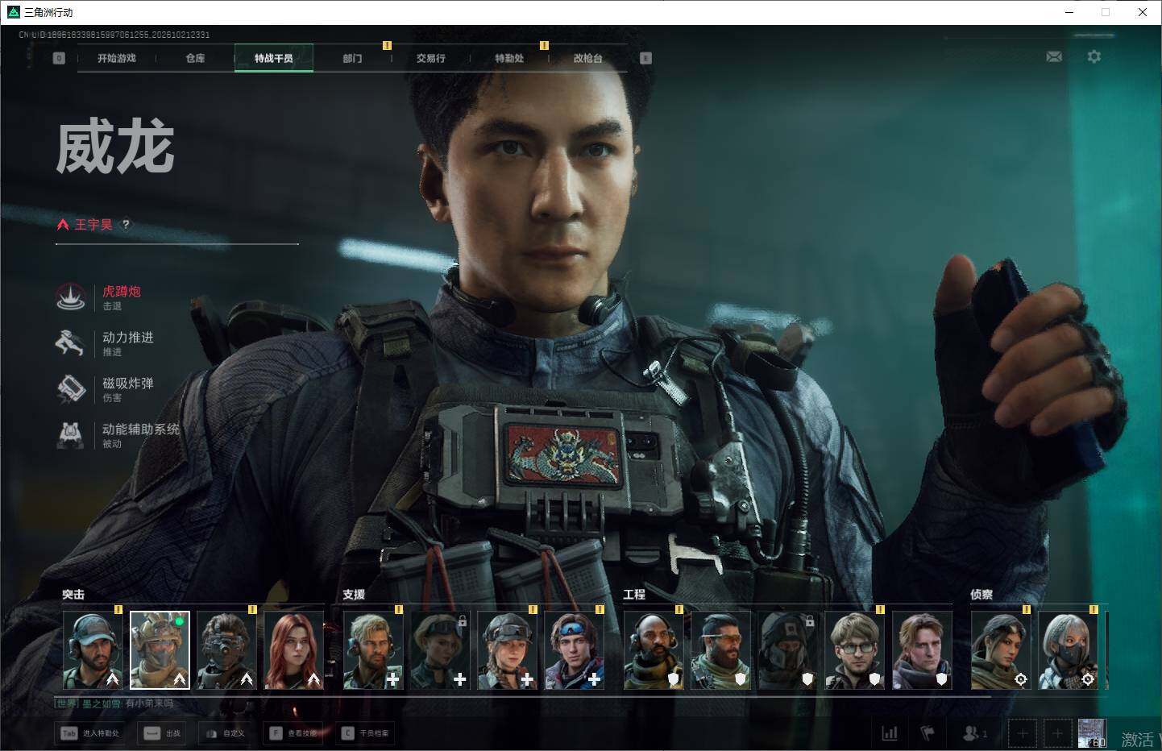Open the mail inbox envelope icon
The width and height of the screenshot is (1162, 751).
tap(1053, 56)
